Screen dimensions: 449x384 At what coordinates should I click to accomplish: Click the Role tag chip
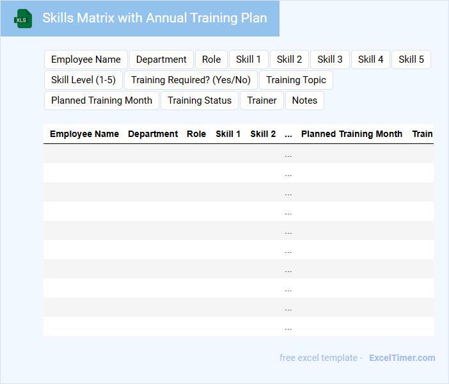[x=211, y=60]
